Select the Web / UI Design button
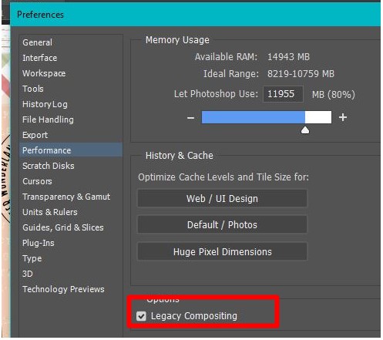383x340 pixels. [x=223, y=198]
